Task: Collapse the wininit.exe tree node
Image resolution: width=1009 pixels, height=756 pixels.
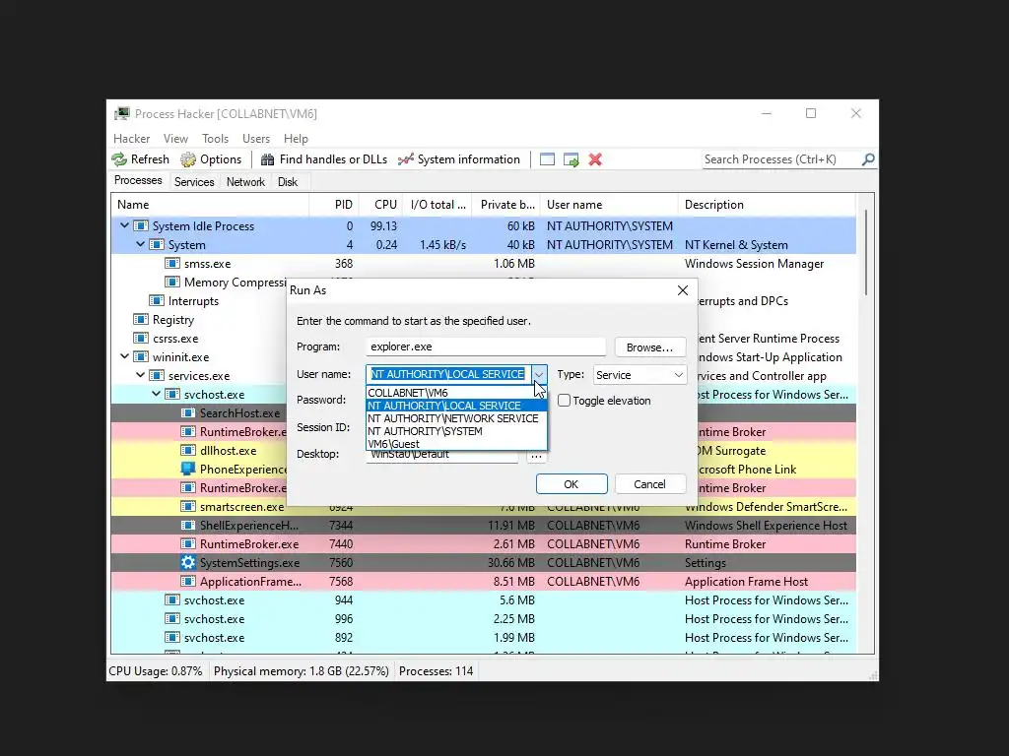Action: pos(125,356)
